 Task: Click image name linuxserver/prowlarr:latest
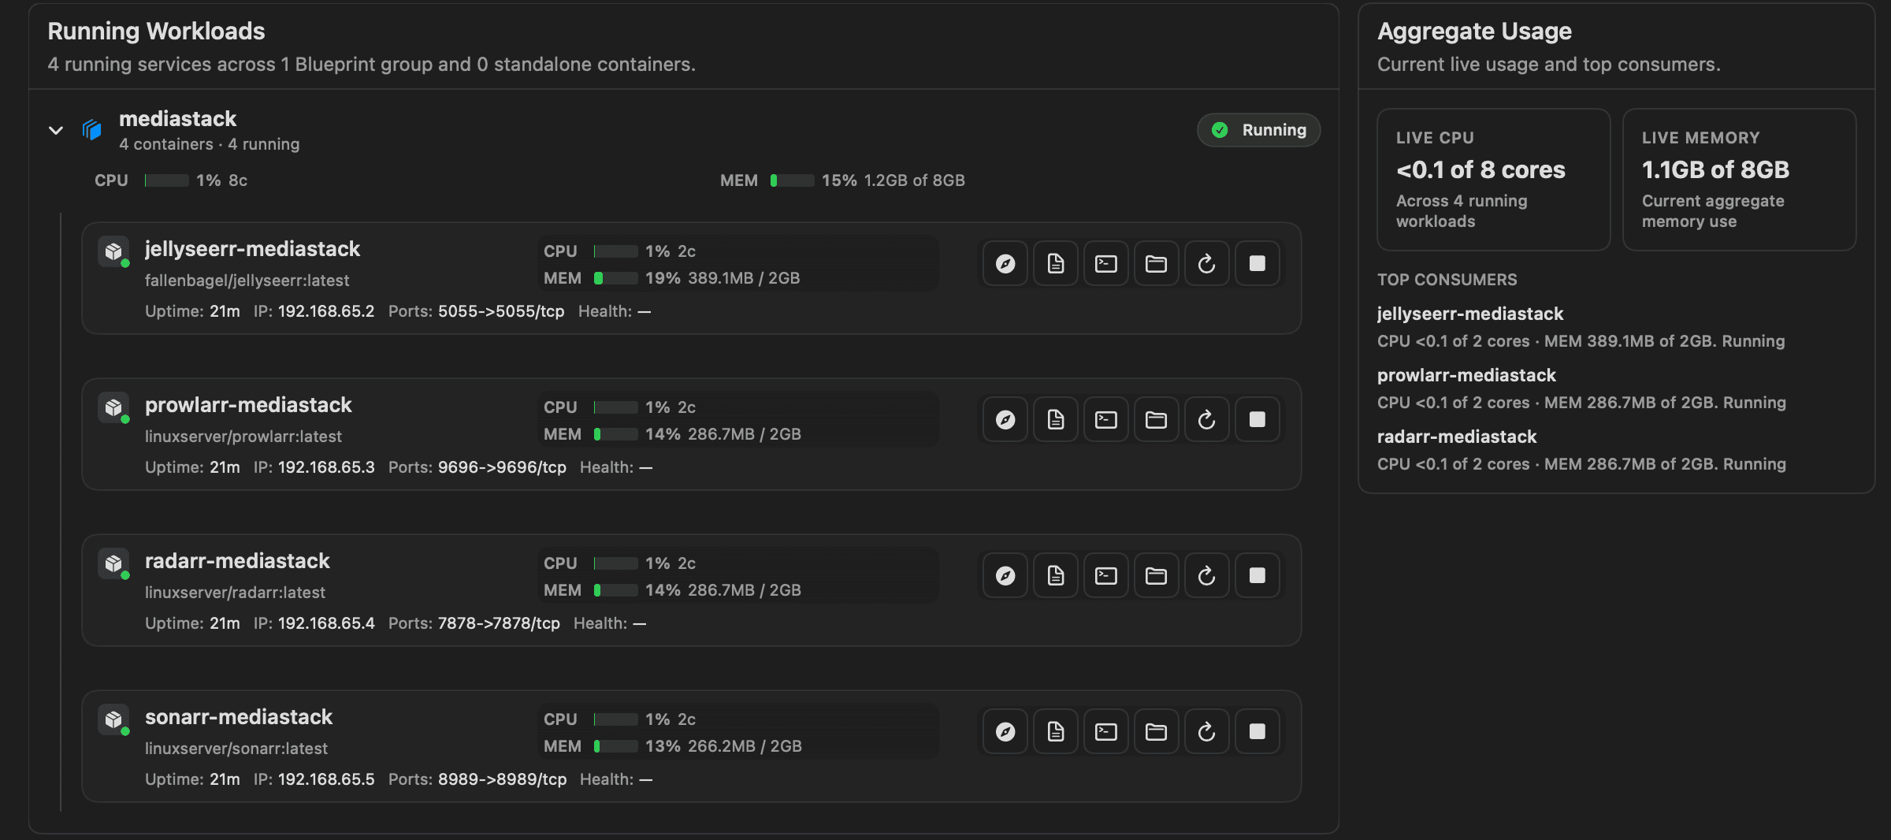pos(243,437)
